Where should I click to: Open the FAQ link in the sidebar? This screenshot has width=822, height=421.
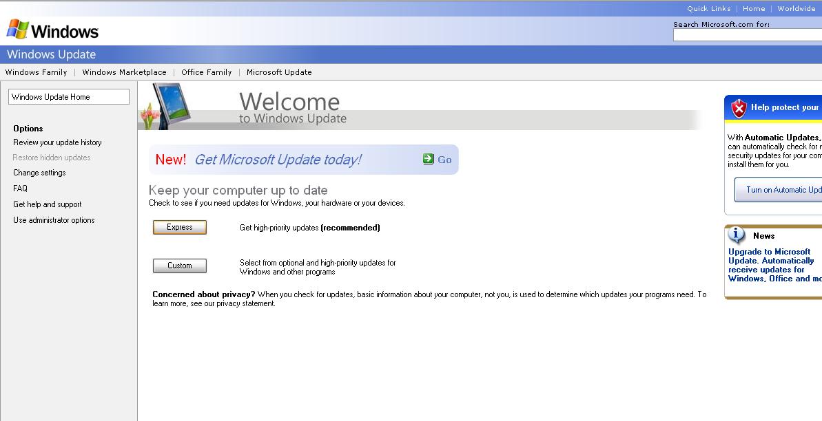click(20, 188)
